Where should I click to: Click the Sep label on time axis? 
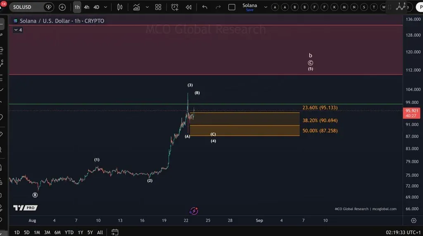(x=259, y=220)
